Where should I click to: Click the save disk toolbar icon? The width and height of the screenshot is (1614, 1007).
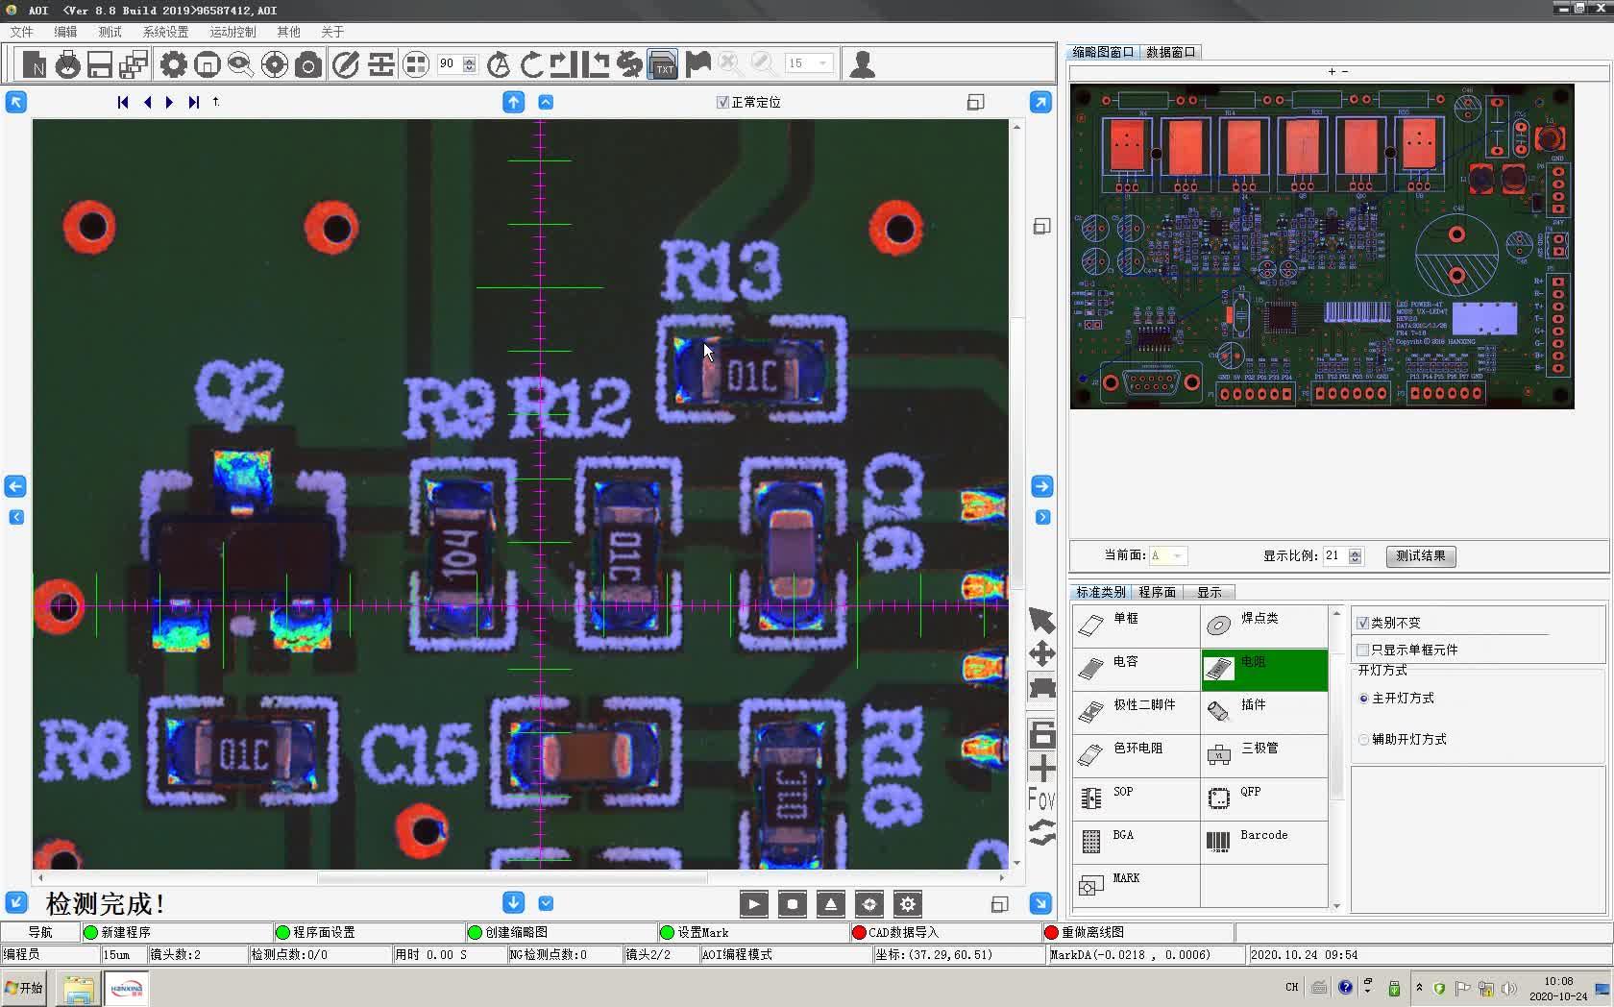pos(100,64)
